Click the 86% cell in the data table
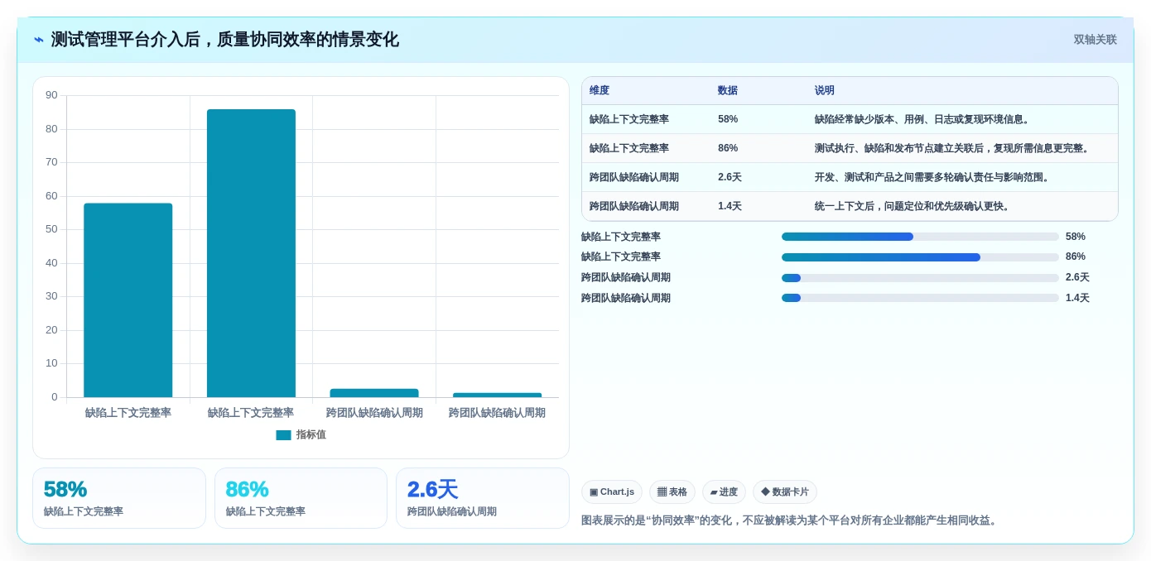This screenshot has width=1151, height=561. [x=728, y=148]
